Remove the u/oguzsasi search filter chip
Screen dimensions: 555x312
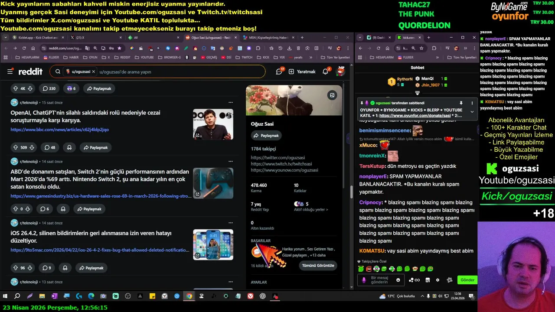[x=93, y=71]
